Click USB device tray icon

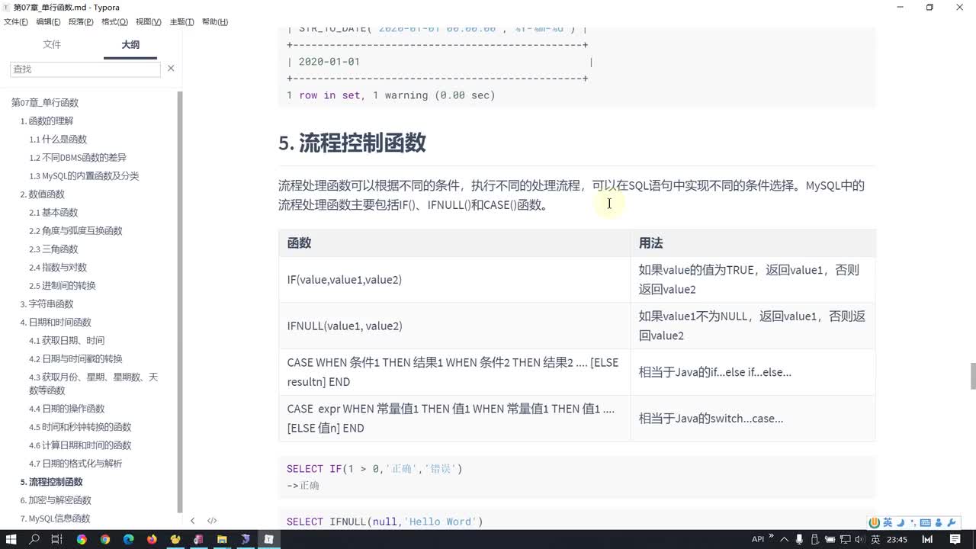click(x=815, y=539)
